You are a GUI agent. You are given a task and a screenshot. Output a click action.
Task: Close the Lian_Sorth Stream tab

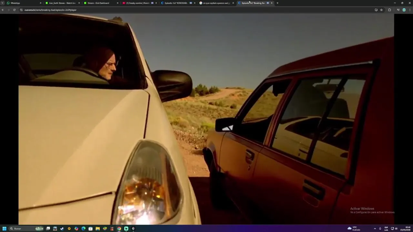pos(79,3)
